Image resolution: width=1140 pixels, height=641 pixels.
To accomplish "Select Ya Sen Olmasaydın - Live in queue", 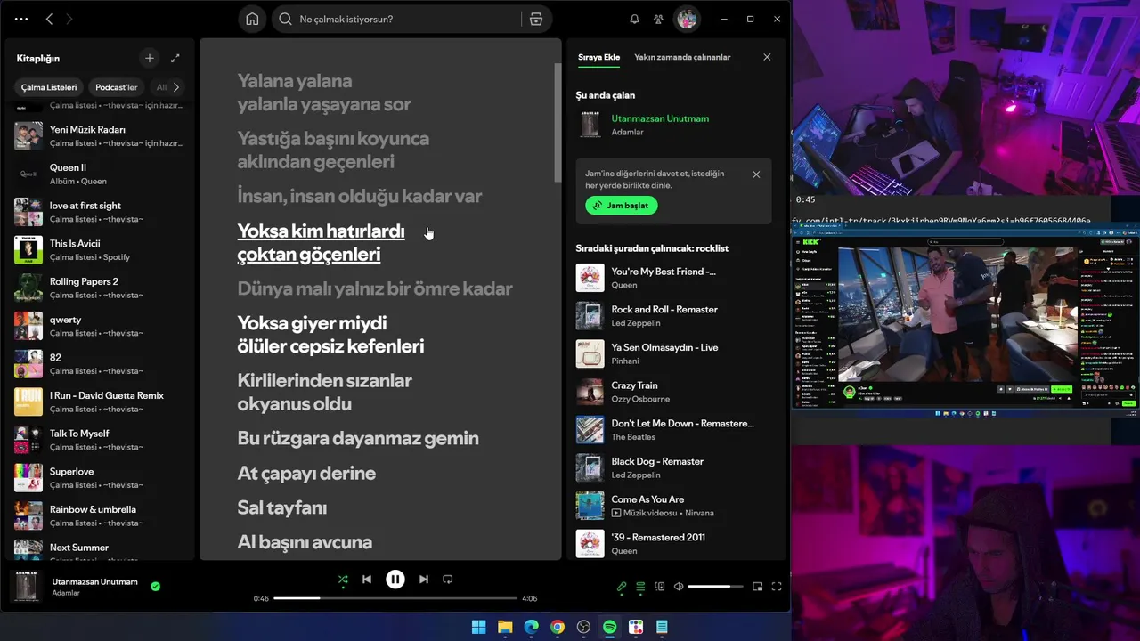I will tap(673, 353).
